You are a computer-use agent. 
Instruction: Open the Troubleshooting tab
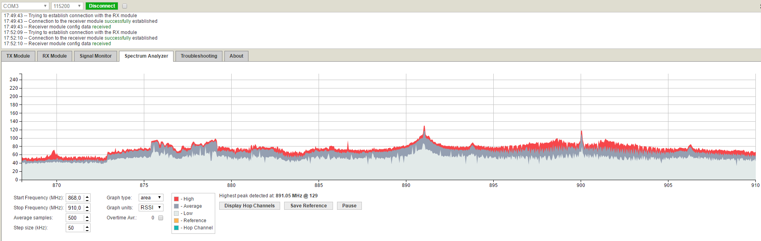199,56
